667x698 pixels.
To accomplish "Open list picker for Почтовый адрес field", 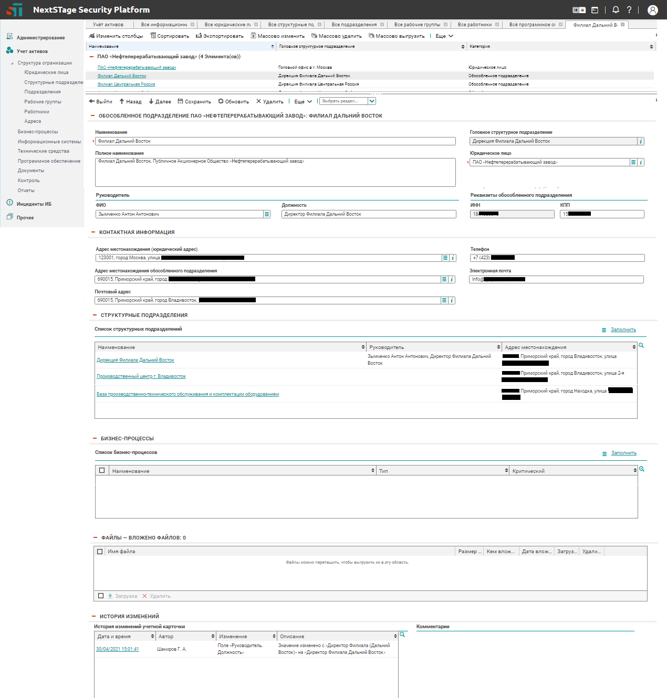I will click(x=444, y=300).
